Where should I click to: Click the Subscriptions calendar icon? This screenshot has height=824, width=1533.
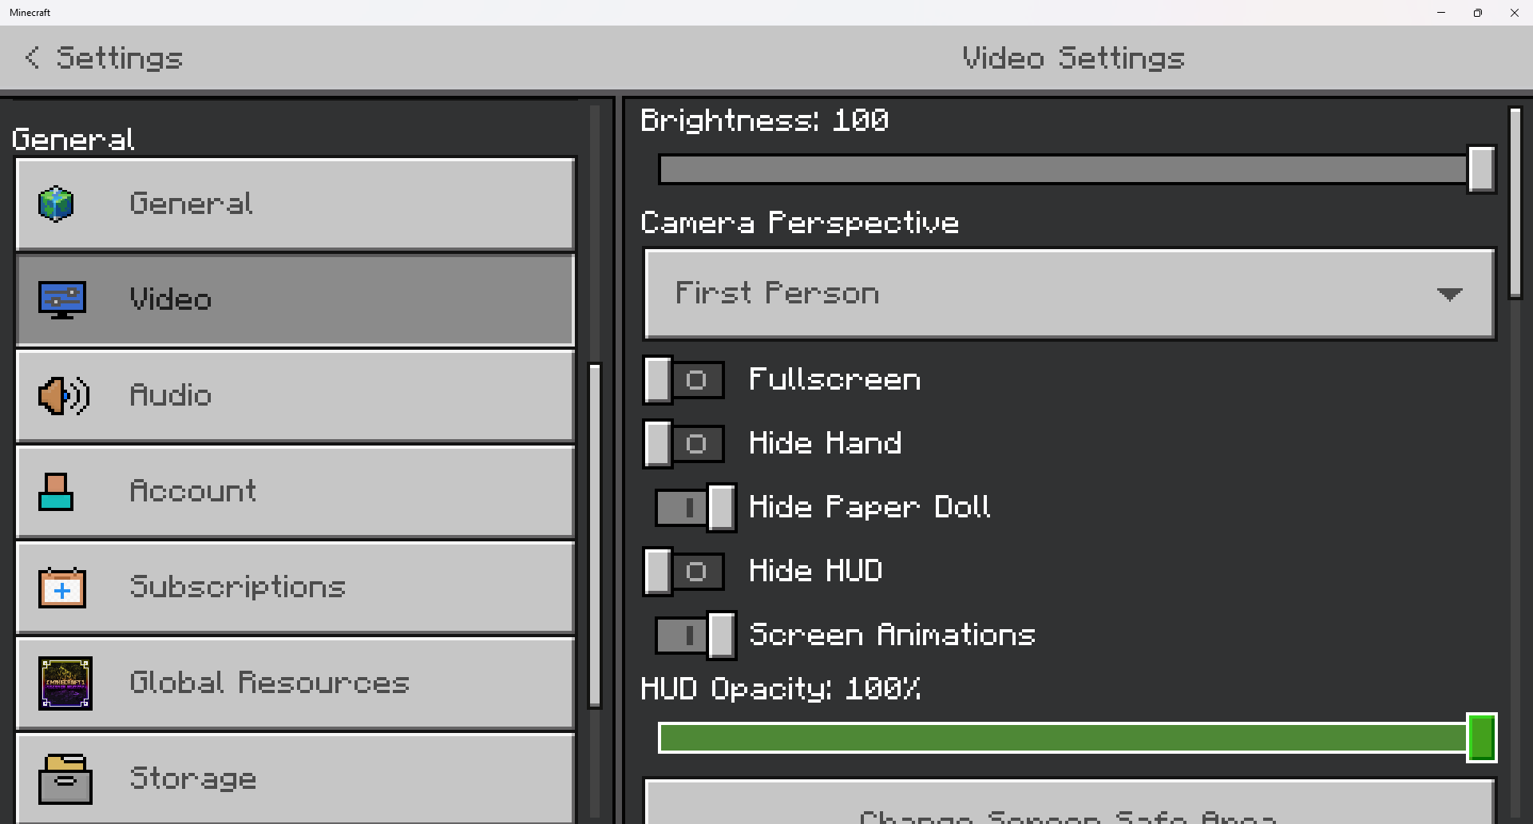point(62,588)
